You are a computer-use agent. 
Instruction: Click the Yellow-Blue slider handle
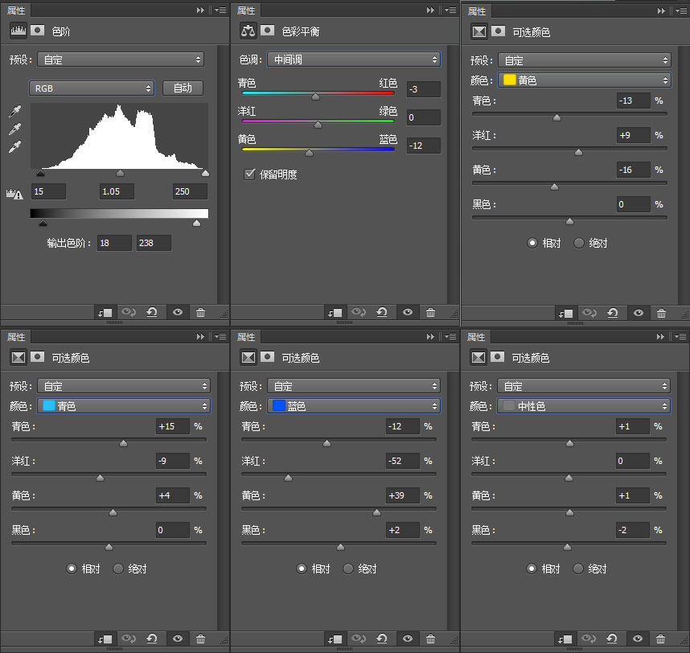310,153
